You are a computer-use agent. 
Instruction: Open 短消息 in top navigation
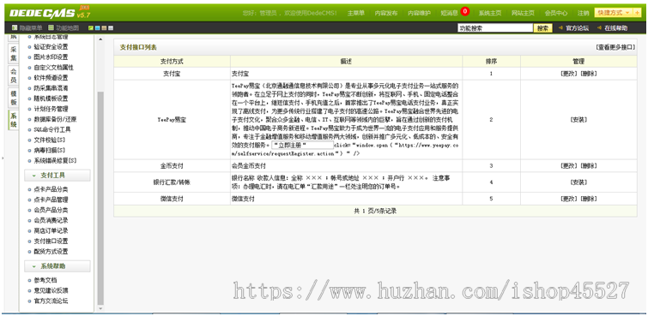(x=449, y=13)
